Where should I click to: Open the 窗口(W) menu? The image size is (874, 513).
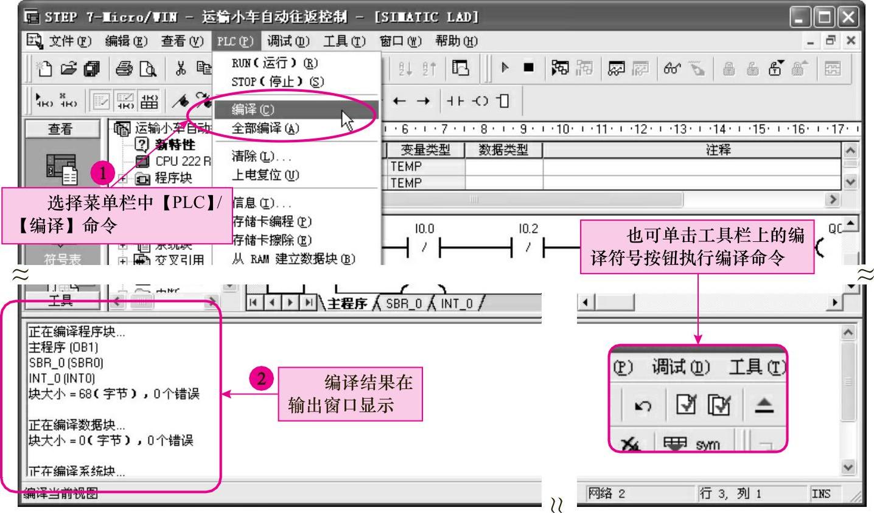pos(400,41)
